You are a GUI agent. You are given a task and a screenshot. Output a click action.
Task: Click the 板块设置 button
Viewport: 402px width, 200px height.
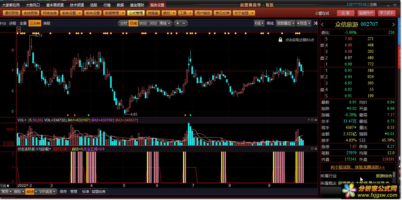click(93, 13)
